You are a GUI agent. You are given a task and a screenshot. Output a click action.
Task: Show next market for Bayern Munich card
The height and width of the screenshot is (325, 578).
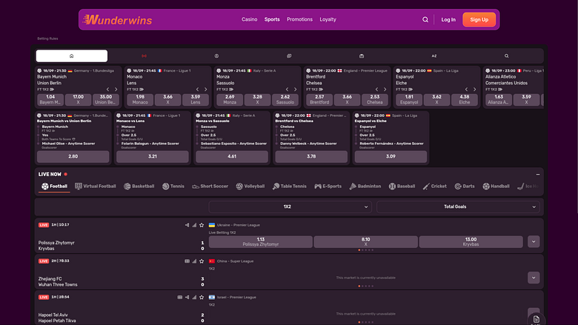click(116, 90)
